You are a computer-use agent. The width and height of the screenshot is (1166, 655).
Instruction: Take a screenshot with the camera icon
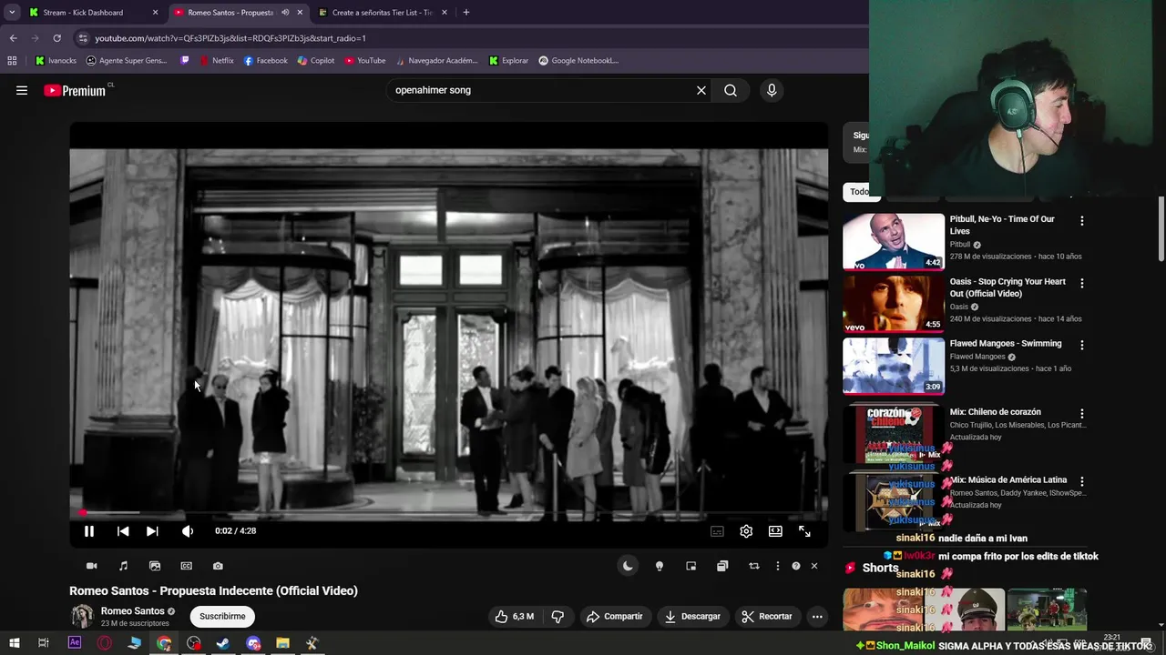tap(218, 566)
